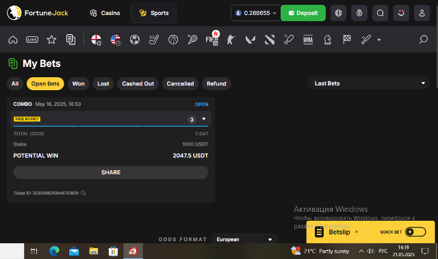Select the ice hockey icon

pos(154,40)
